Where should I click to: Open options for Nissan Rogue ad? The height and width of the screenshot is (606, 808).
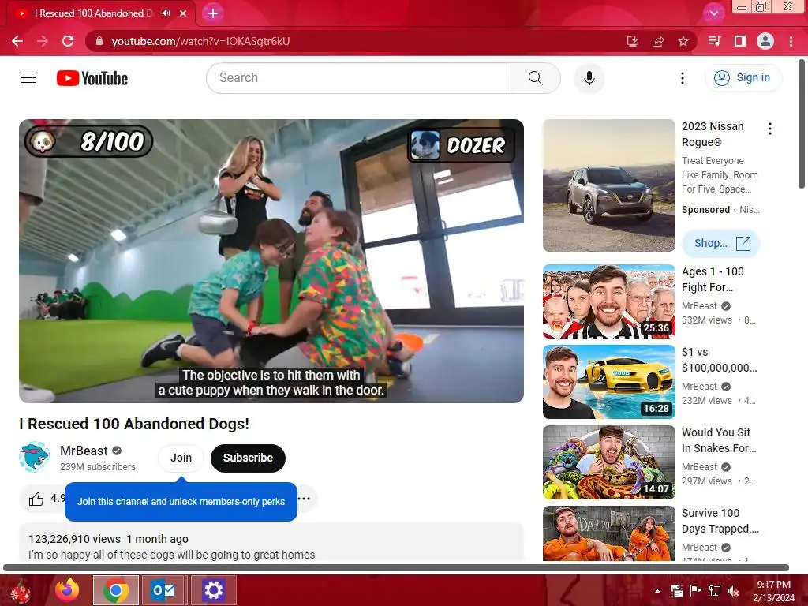point(770,129)
